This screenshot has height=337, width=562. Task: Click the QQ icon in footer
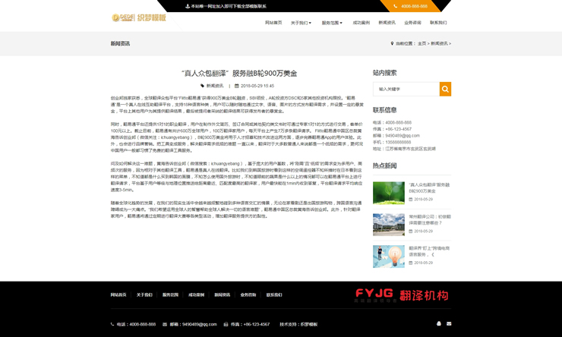(x=439, y=324)
